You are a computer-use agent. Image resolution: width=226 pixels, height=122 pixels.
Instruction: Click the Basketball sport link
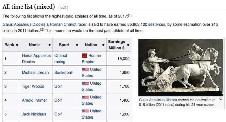click(x=63, y=72)
